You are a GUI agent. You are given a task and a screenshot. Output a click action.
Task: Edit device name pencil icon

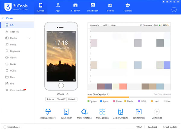(67, 94)
